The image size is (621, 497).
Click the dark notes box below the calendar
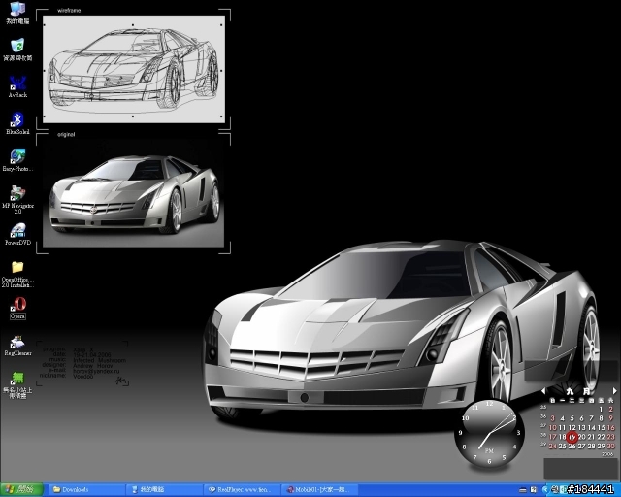[580, 469]
